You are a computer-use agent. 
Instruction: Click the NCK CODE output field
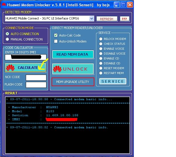click(x=36, y=77)
